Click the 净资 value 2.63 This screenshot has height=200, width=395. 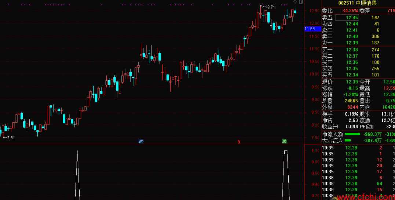click(x=354, y=120)
